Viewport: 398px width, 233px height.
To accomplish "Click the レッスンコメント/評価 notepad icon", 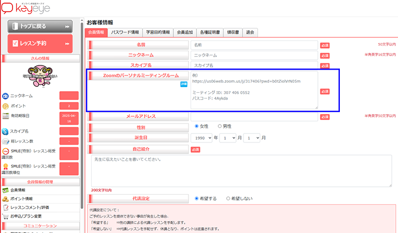I will [5, 208].
